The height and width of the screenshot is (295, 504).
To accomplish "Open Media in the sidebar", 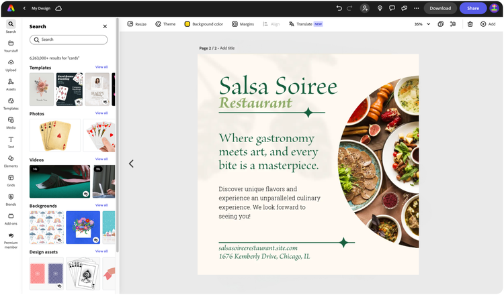I will (11, 123).
